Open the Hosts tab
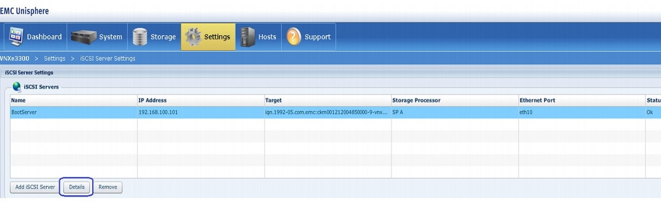661x215 pixels. point(258,37)
